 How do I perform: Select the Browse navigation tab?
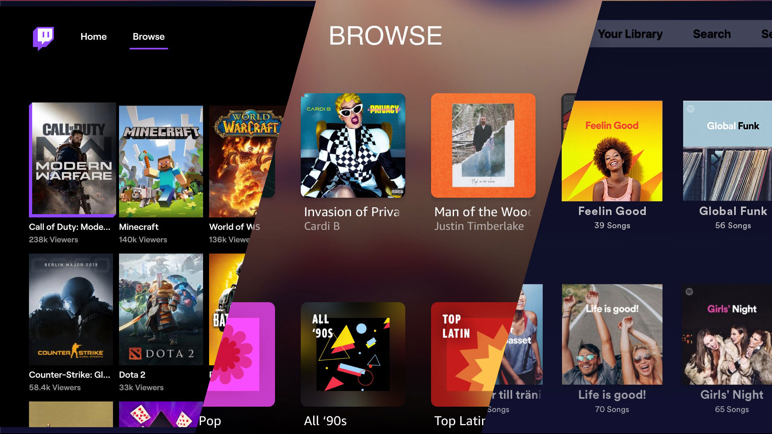click(x=148, y=37)
